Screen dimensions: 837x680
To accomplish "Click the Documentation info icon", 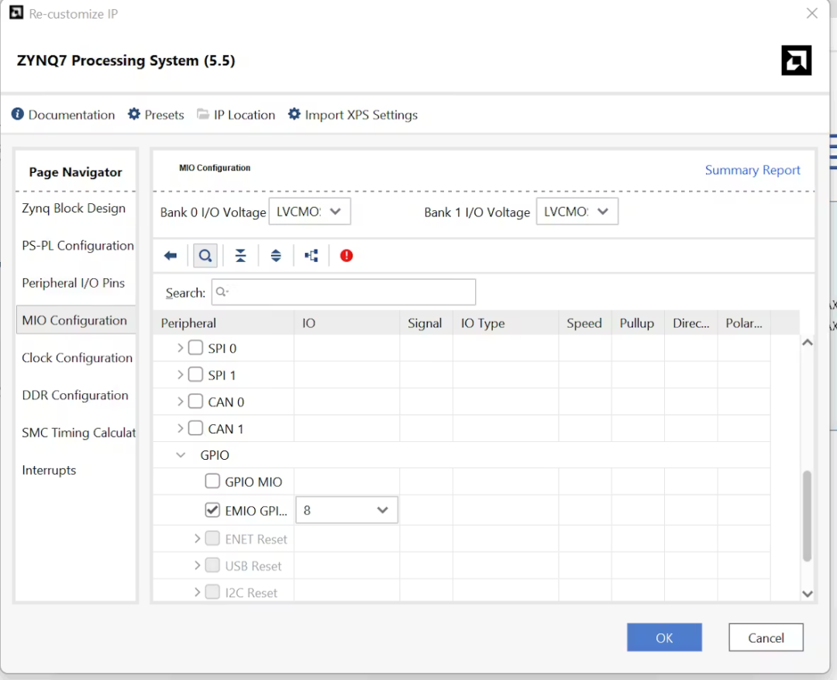I will (18, 114).
